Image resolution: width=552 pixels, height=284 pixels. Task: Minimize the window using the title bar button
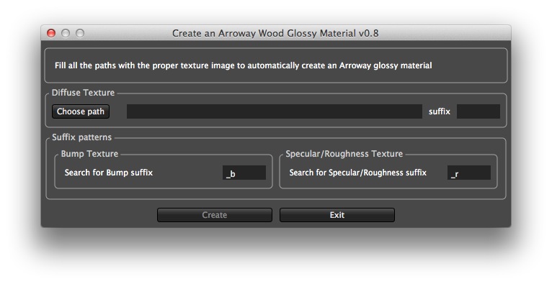66,33
